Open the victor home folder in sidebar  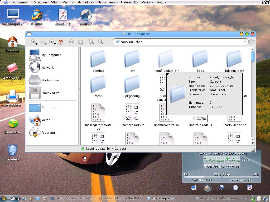tap(39, 120)
